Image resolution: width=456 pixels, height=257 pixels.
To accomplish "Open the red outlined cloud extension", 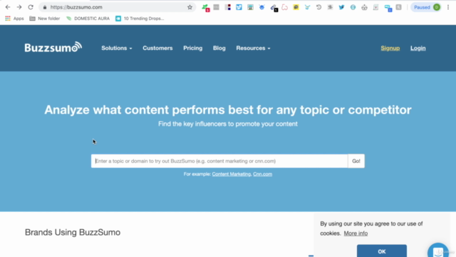I will tap(284, 7).
